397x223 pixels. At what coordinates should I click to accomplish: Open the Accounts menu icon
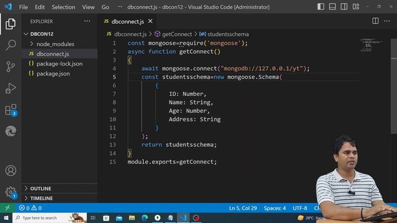click(11, 171)
